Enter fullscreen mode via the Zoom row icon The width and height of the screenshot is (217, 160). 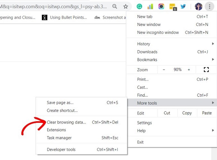[206, 69]
